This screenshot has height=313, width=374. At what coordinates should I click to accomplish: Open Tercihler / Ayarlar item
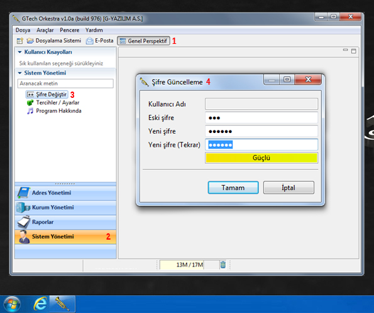pyautogui.click(x=53, y=103)
